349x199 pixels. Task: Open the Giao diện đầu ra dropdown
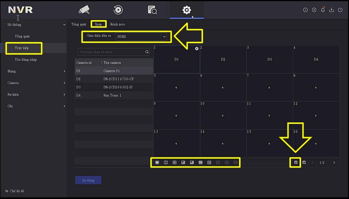tap(141, 37)
